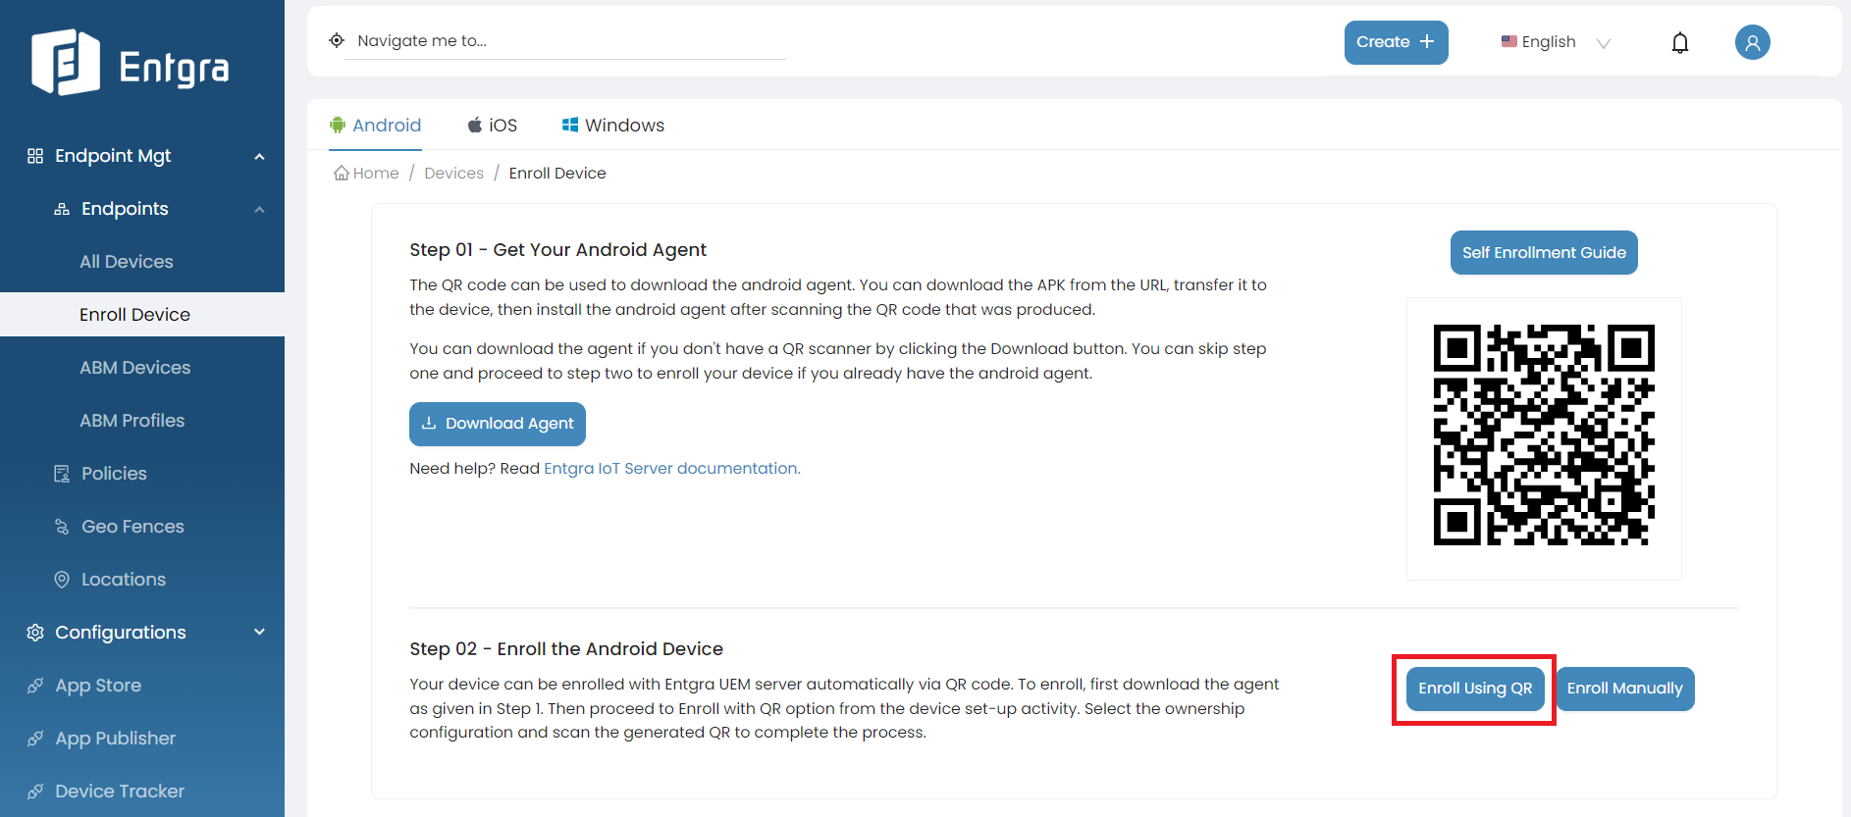Click Enroll Using QR button
Image resolution: width=1851 pixels, height=817 pixels.
(1475, 689)
